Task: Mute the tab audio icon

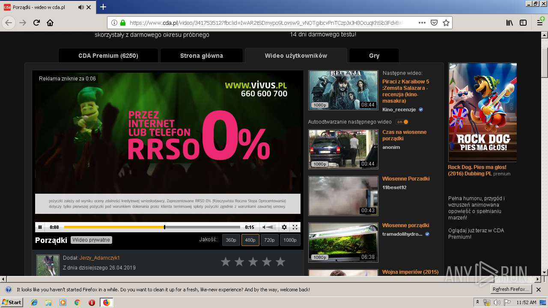Action: point(81,7)
